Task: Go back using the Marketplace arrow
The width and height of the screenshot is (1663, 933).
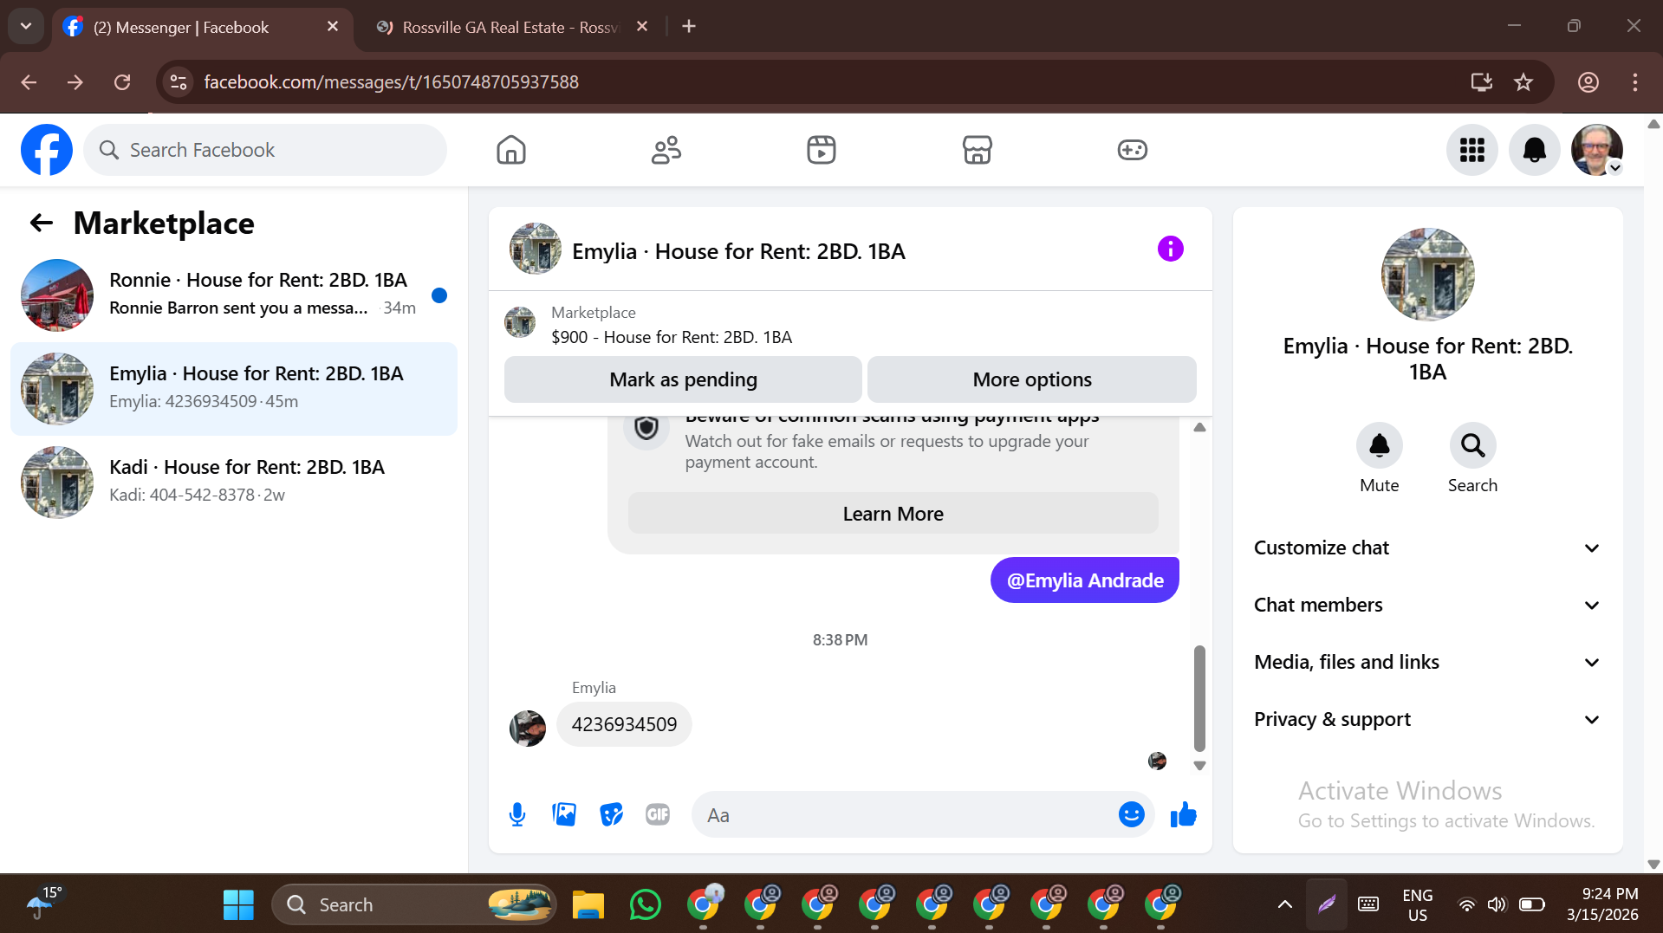Action: coord(42,224)
